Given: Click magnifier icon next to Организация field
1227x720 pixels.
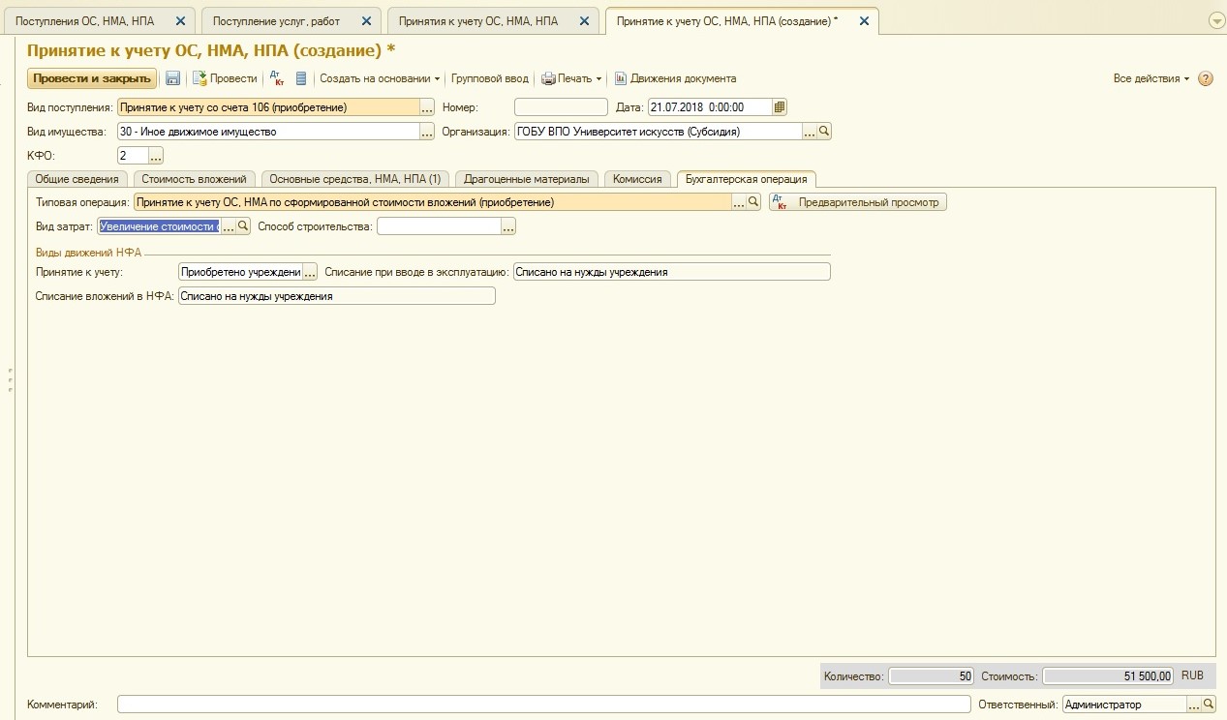Looking at the screenshot, I should click(825, 132).
